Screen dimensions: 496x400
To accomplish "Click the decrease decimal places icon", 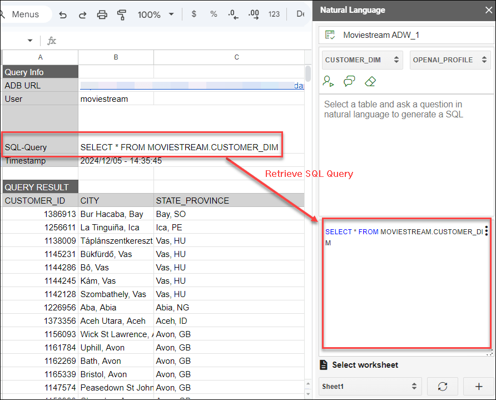I will [x=233, y=15].
